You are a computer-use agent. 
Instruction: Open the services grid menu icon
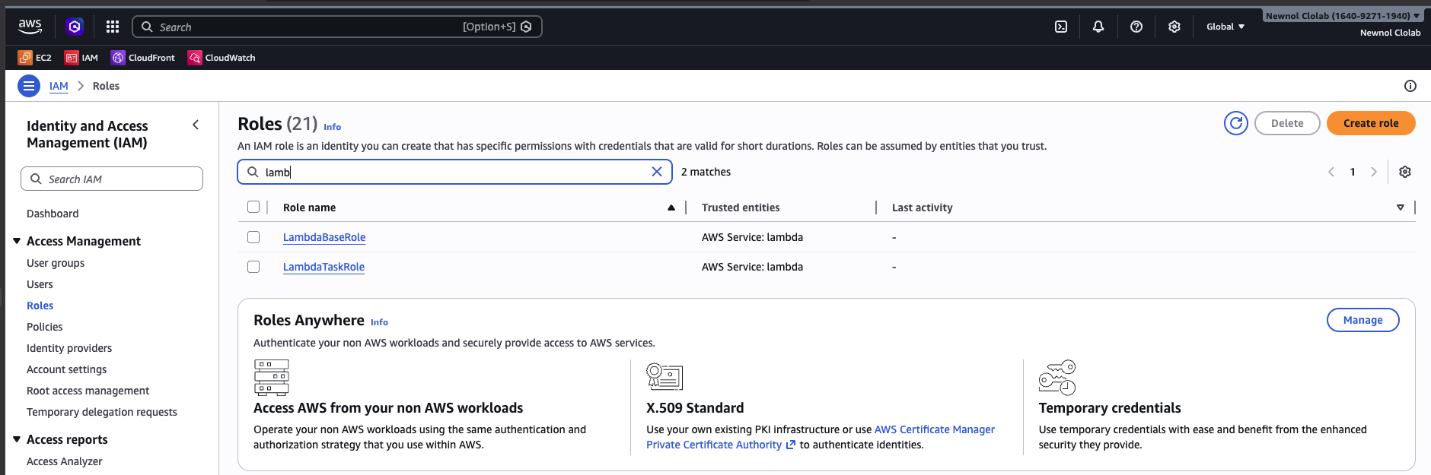click(113, 27)
